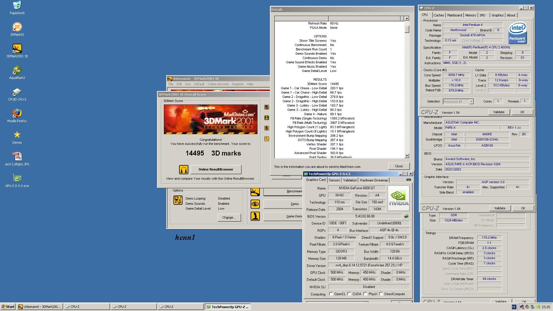Click Close in the Details window

point(399,166)
